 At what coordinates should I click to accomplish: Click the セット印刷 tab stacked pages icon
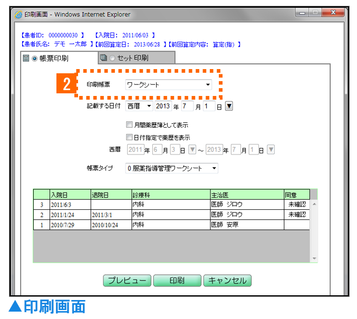[x=103, y=58]
